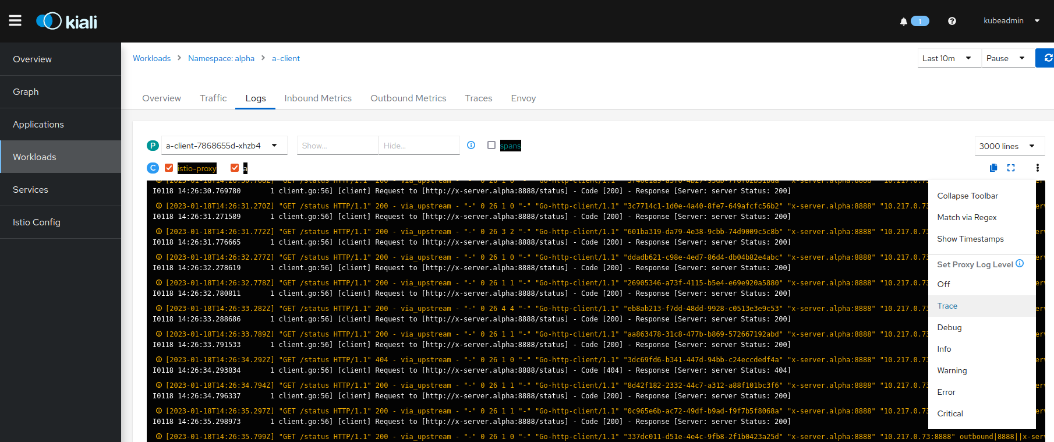The width and height of the screenshot is (1054, 442).
Task: Expand logs to fullscreen
Action: [x=1011, y=168]
